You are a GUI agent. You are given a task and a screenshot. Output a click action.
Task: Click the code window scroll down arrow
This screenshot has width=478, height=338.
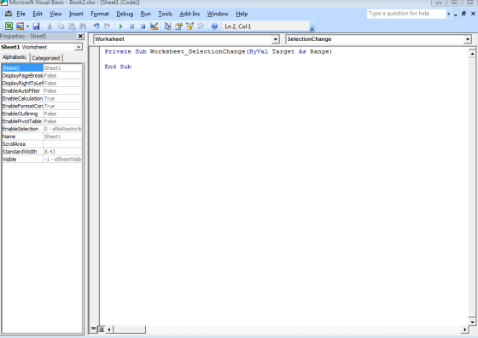[x=472, y=322]
